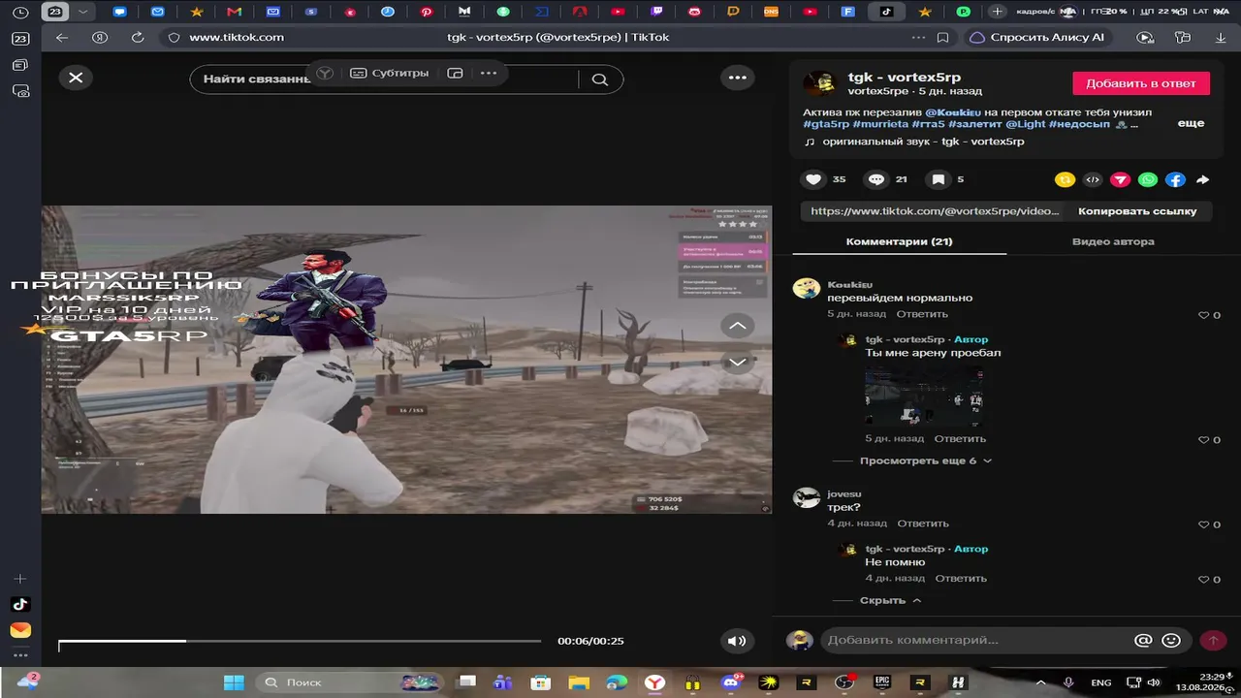Go to the previous video using the up chevron
The width and height of the screenshot is (1241, 698).
[x=738, y=326]
